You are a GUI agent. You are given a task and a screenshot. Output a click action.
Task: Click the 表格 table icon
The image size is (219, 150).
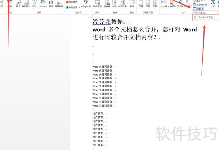click(10, 4)
